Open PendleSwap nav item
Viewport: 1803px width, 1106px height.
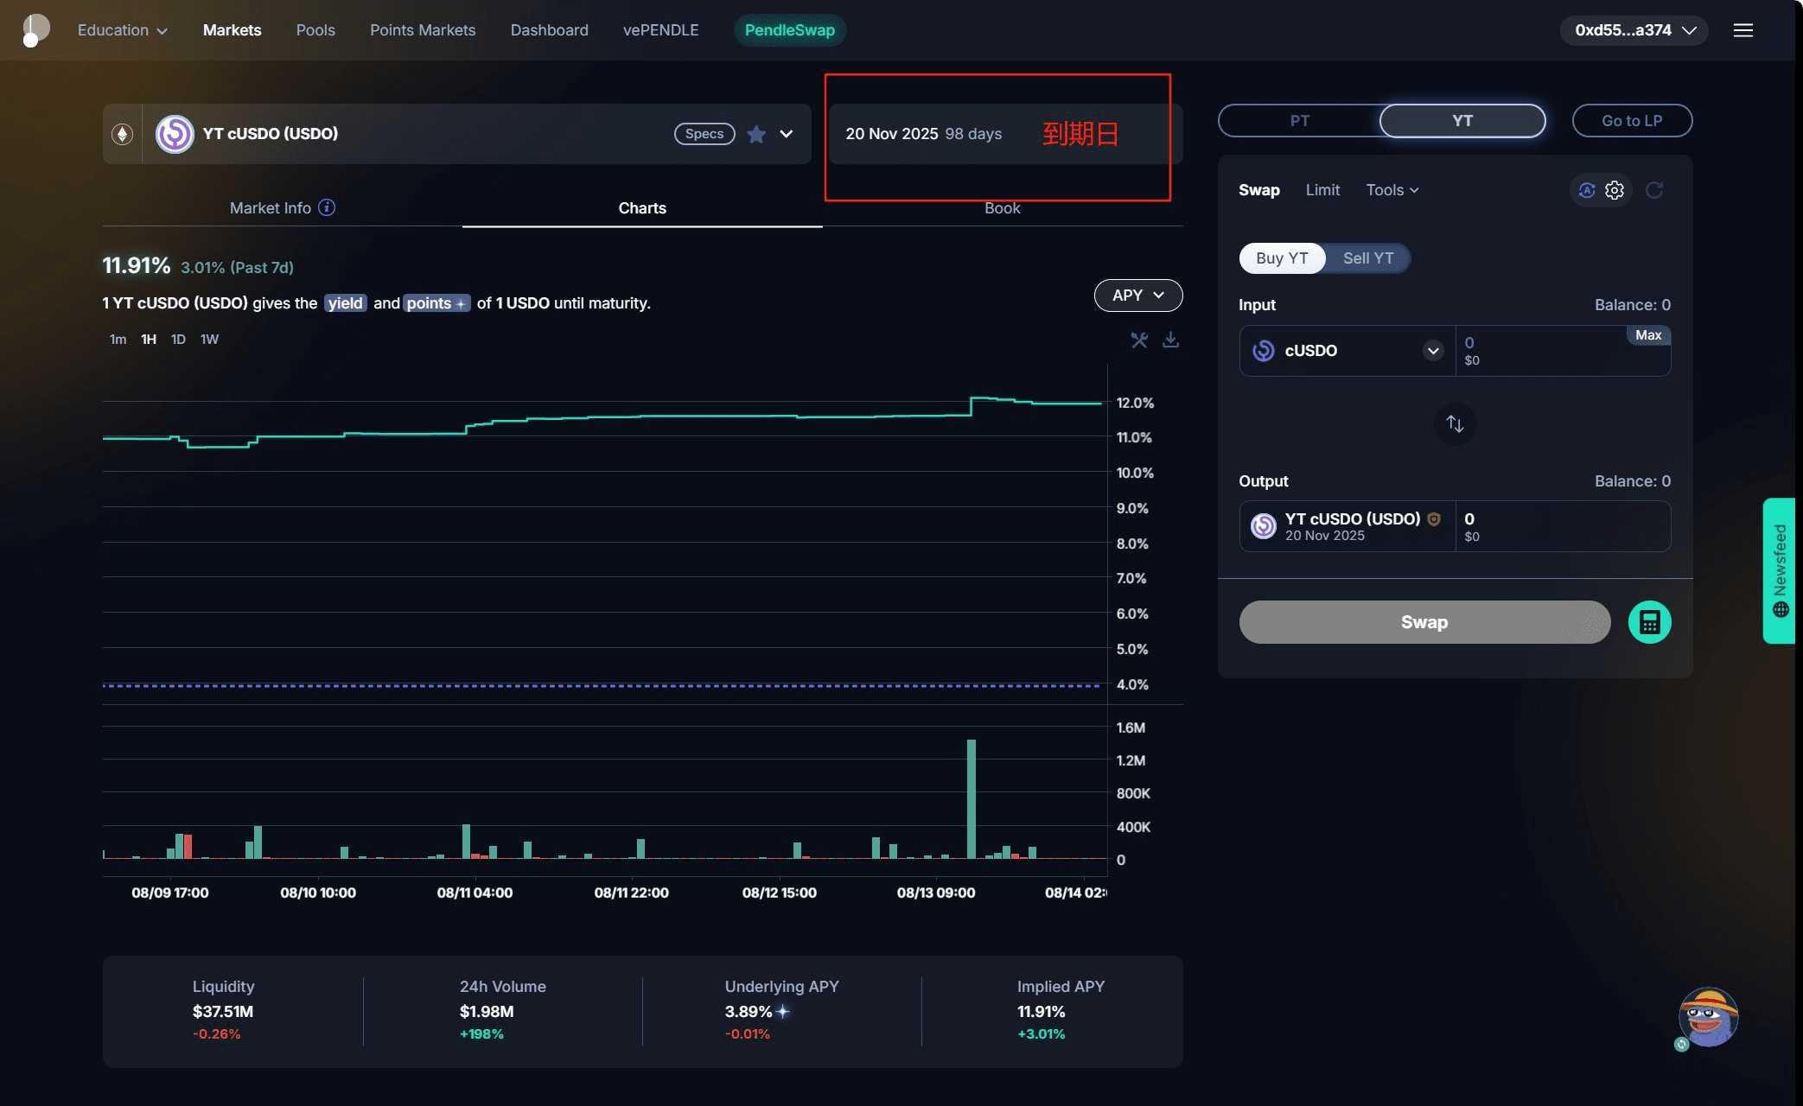point(789,30)
